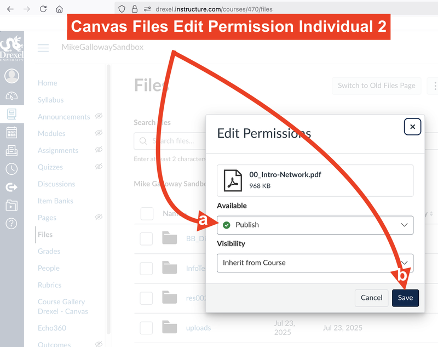Open the Inbox icon in global navigation
The image size is (438, 347).
[x=11, y=151]
